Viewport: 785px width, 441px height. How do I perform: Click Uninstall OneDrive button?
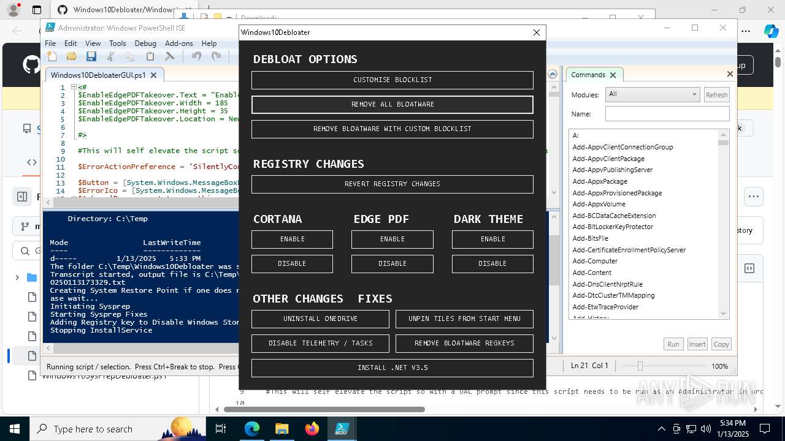320,318
